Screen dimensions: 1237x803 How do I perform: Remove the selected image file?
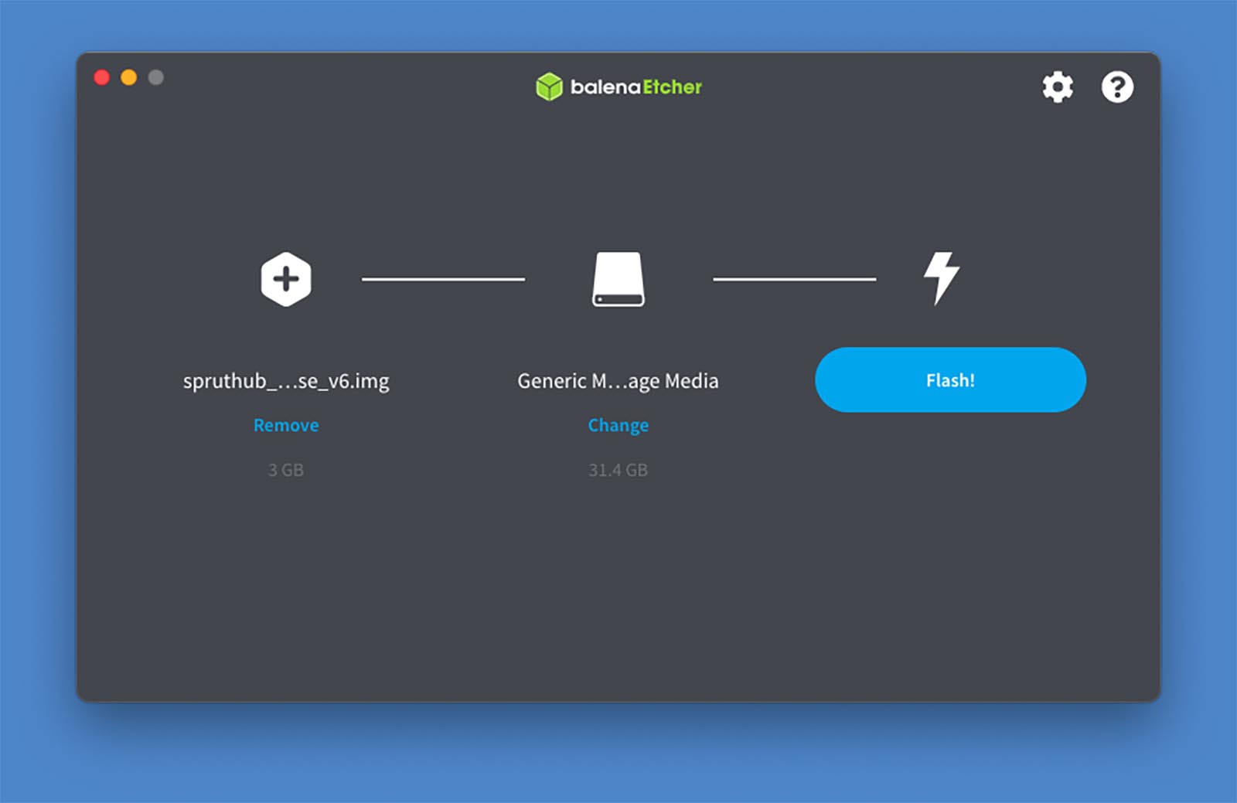pos(286,425)
